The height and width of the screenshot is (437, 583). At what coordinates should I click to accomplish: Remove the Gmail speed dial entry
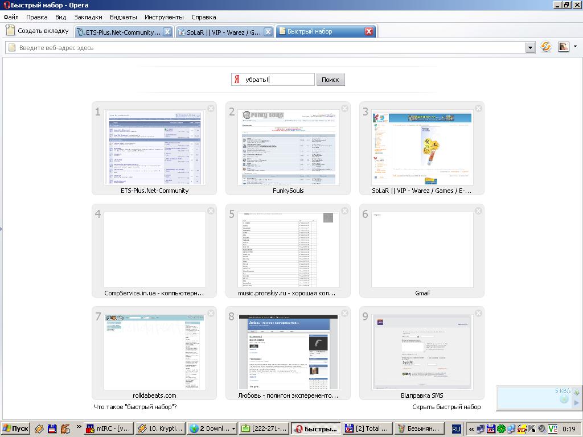pos(478,211)
